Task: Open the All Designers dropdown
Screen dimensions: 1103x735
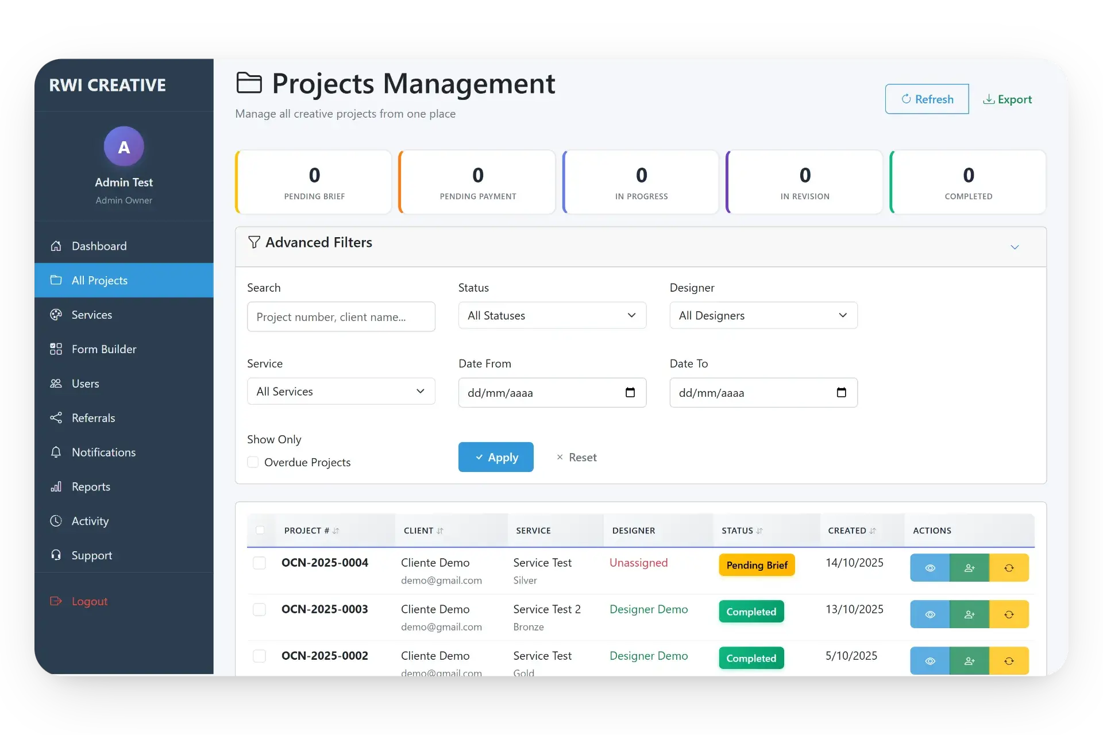Action: pyautogui.click(x=763, y=315)
